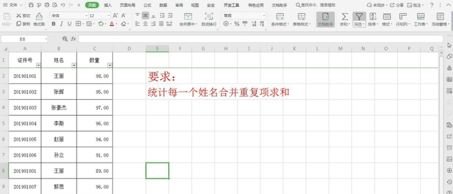The width and height of the screenshot is (453, 194).
Task: Apply the fill color bucket
Action: point(101,24)
